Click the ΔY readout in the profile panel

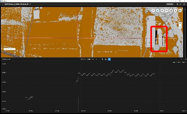tap(179, 62)
